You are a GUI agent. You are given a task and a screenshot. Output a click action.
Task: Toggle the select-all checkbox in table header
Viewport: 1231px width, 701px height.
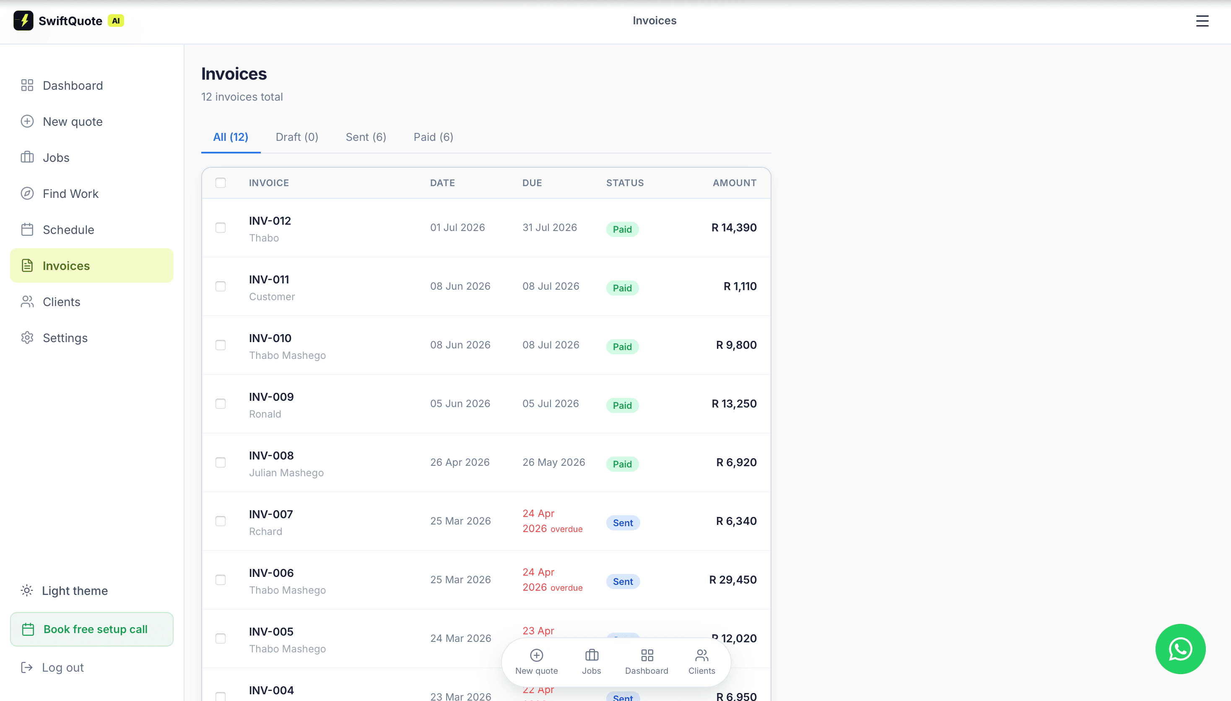(221, 183)
